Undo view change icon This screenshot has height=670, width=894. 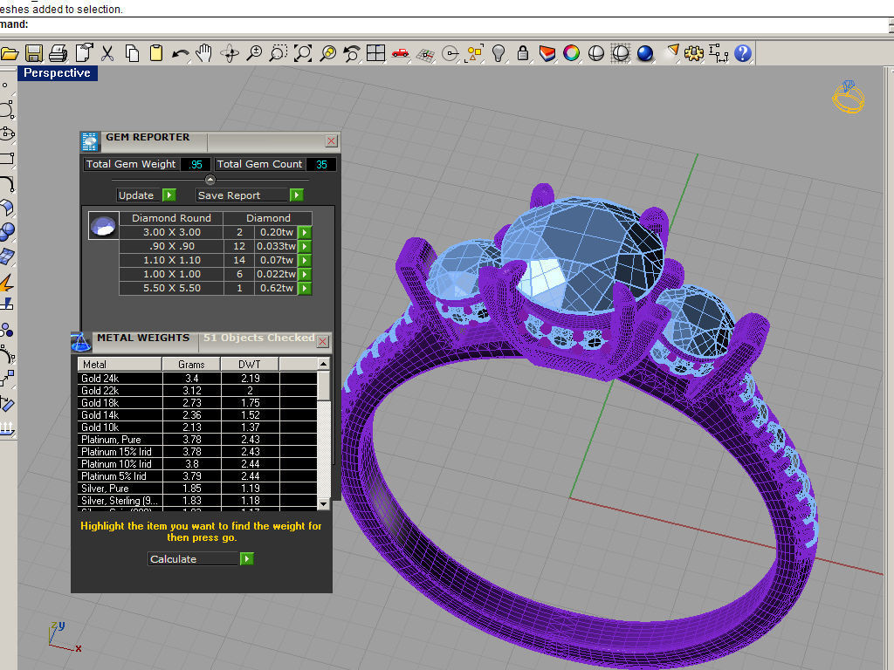coord(351,53)
